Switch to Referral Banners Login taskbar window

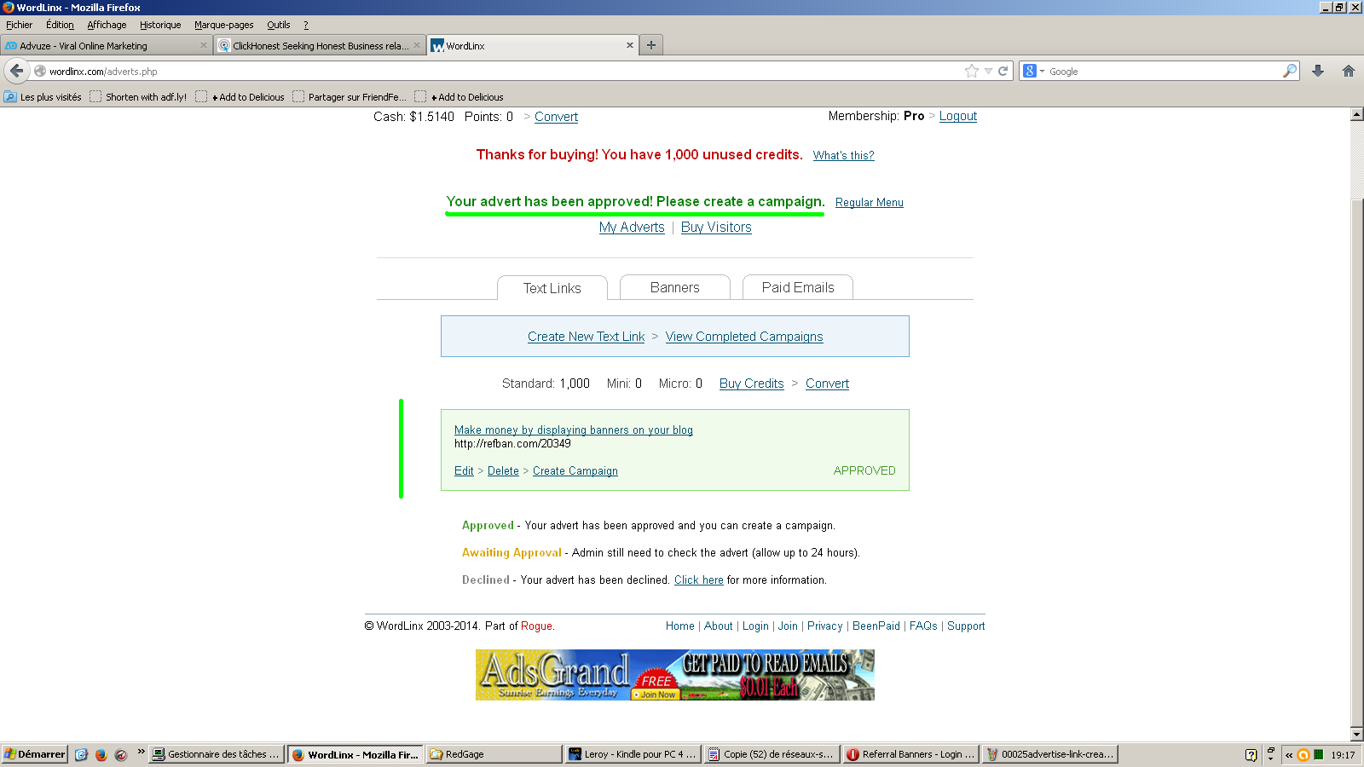(910, 754)
